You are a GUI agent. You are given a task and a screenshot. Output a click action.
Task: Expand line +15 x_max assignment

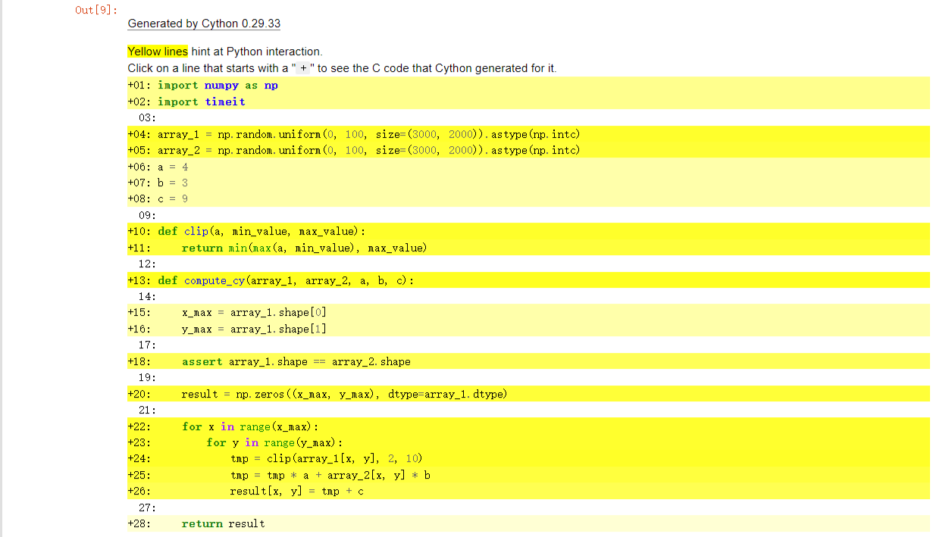pyautogui.click(x=528, y=312)
